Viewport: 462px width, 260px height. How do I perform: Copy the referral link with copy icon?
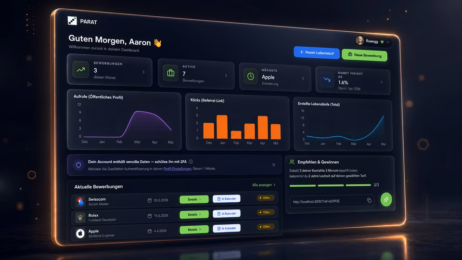pyautogui.click(x=369, y=200)
